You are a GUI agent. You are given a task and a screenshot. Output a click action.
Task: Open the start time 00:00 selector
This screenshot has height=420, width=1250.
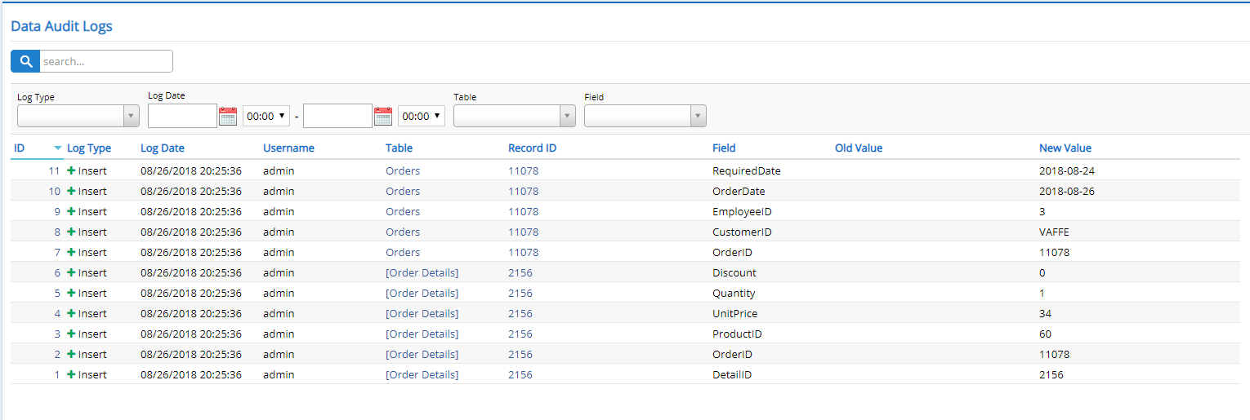click(266, 116)
